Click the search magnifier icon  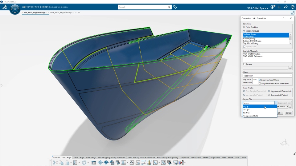pos(169,7)
